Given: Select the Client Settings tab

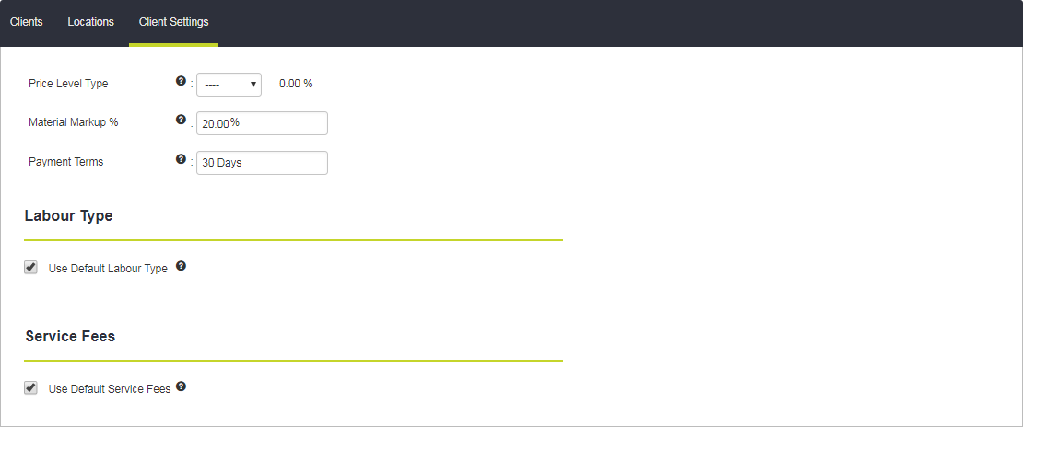Looking at the screenshot, I should click(173, 22).
